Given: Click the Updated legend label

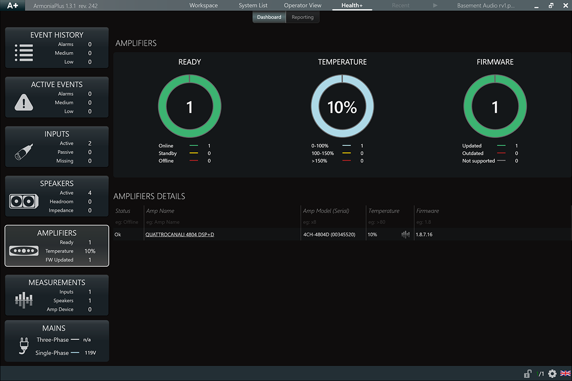Looking at the screenshot, I should [x=472, y=146].
